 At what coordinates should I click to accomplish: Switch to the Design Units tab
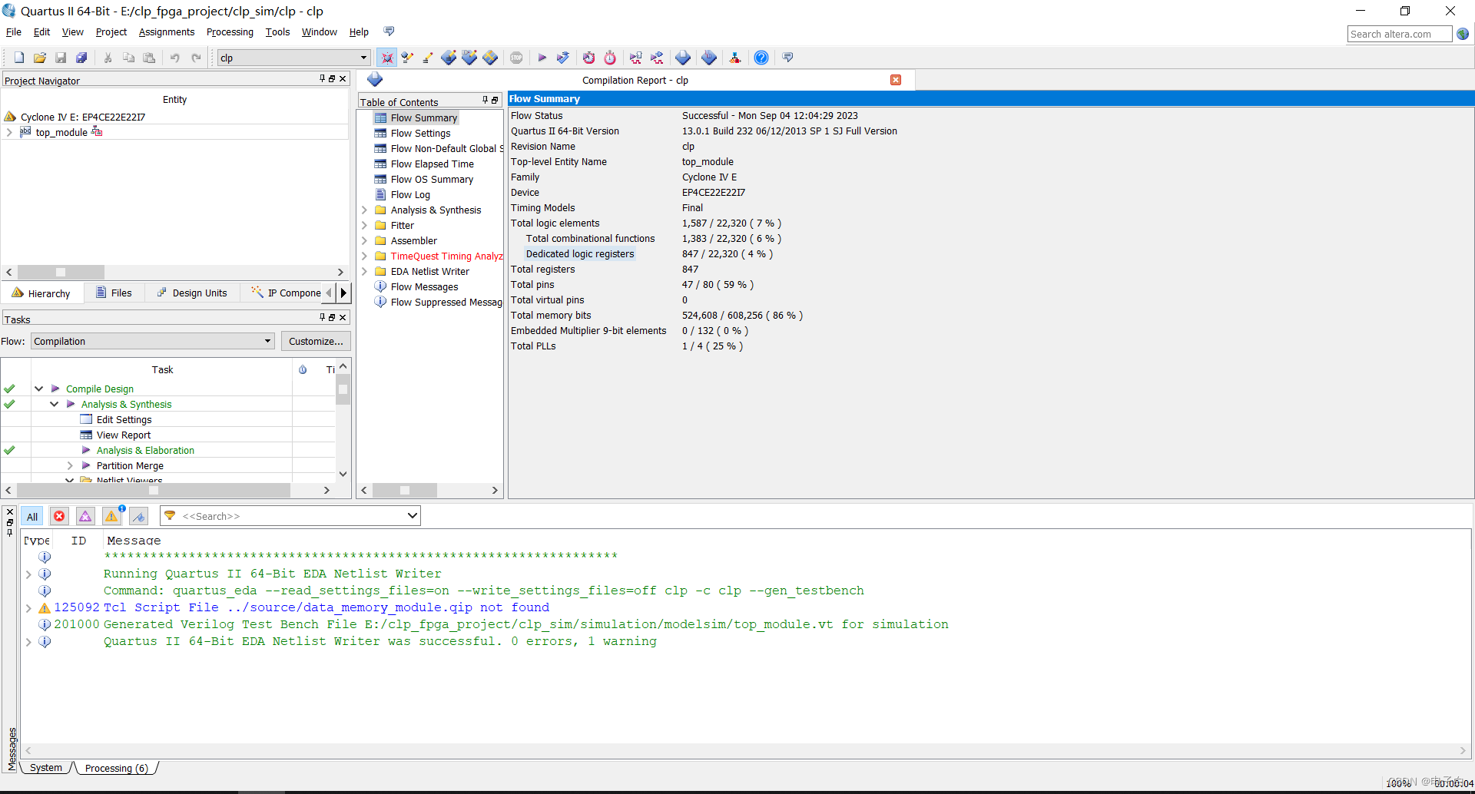192,293
